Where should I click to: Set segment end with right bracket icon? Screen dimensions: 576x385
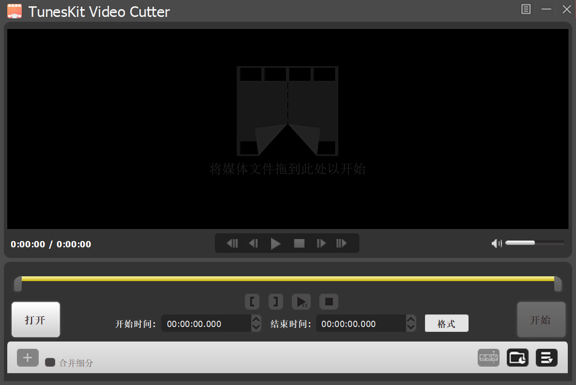pos(276,301)
